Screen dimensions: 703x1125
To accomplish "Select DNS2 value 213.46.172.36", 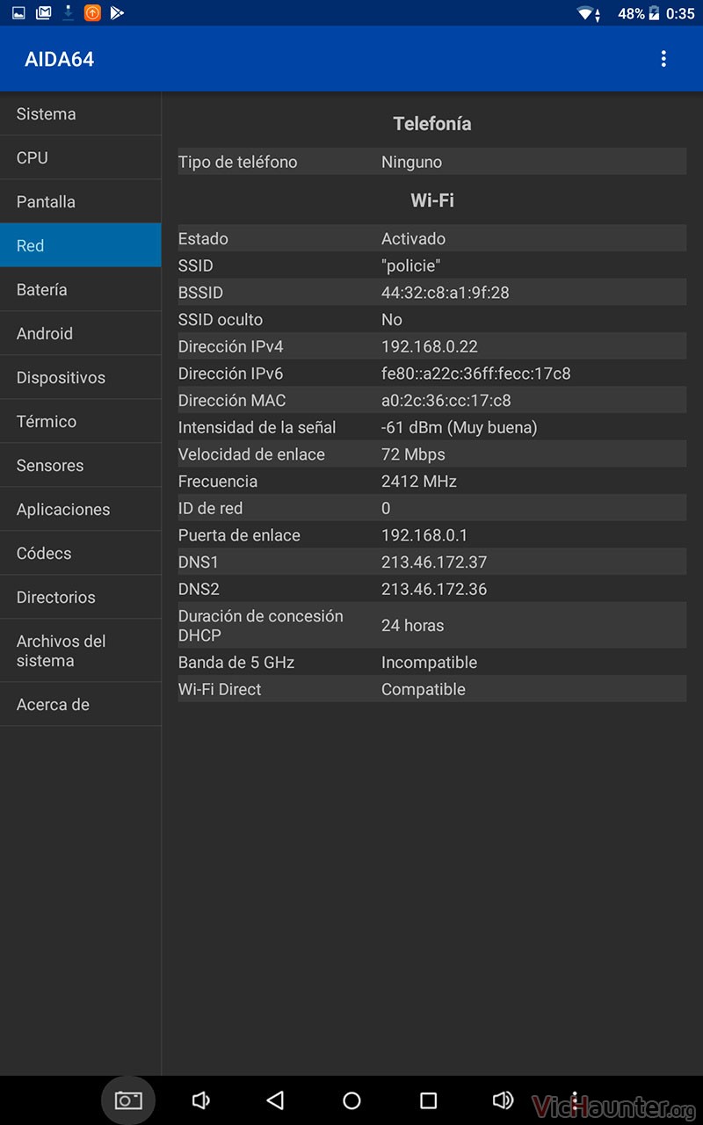I will pos(434,589).
